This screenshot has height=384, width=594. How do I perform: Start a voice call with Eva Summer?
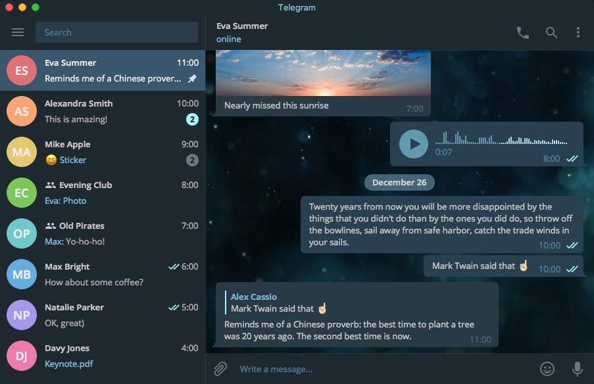click(522, 32)
